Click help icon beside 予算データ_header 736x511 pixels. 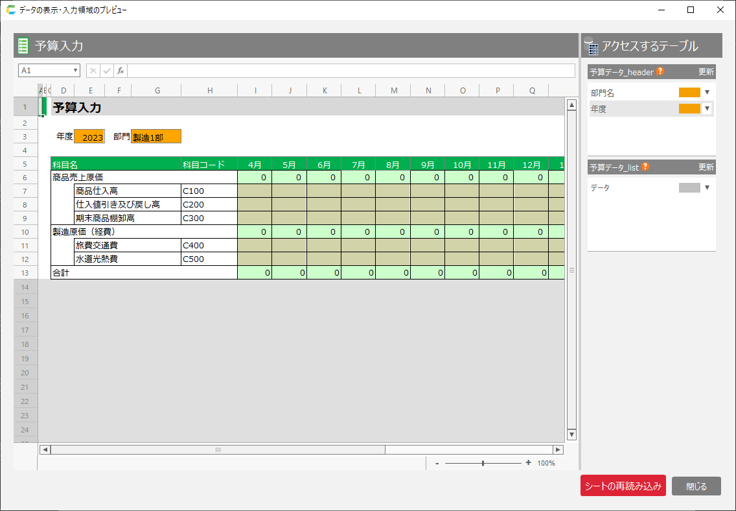click(x=660, y=72)
